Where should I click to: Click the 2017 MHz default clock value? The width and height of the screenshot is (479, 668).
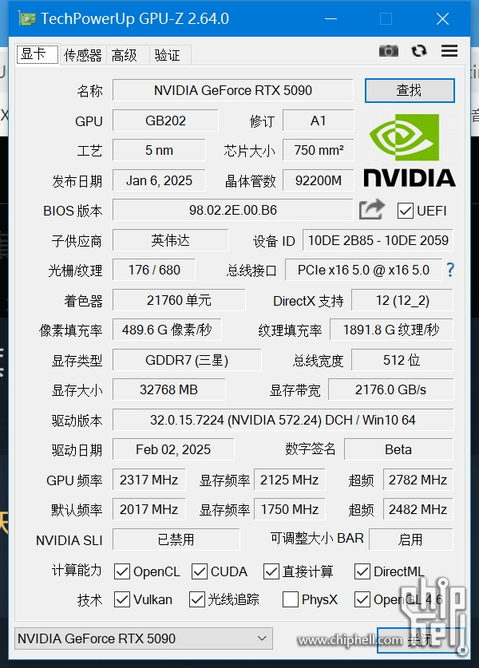coord(148,509)
